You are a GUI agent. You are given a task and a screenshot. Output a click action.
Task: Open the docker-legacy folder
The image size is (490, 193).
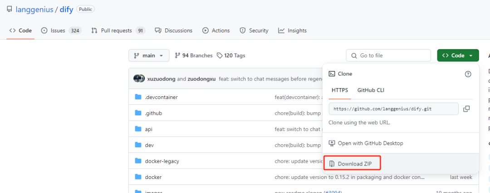point(162,161)
